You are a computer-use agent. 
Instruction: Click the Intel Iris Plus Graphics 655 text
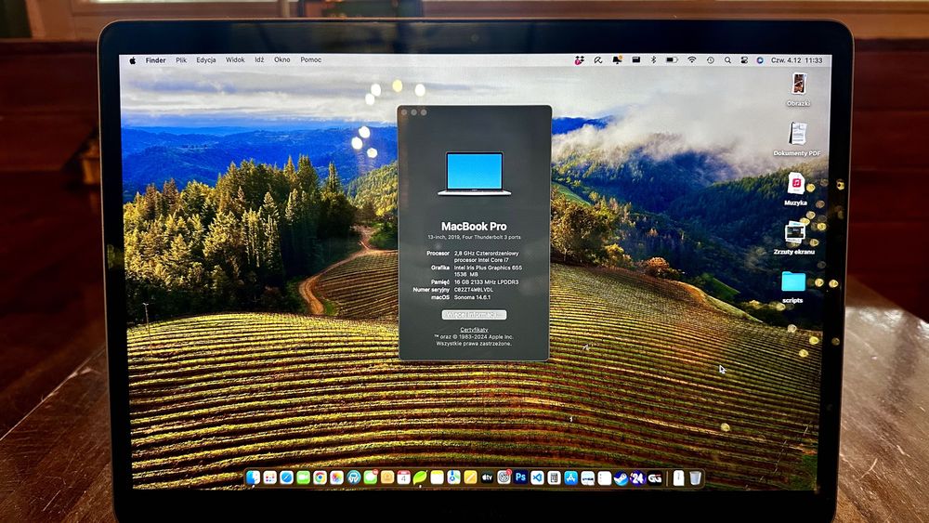tap(489, 268)
